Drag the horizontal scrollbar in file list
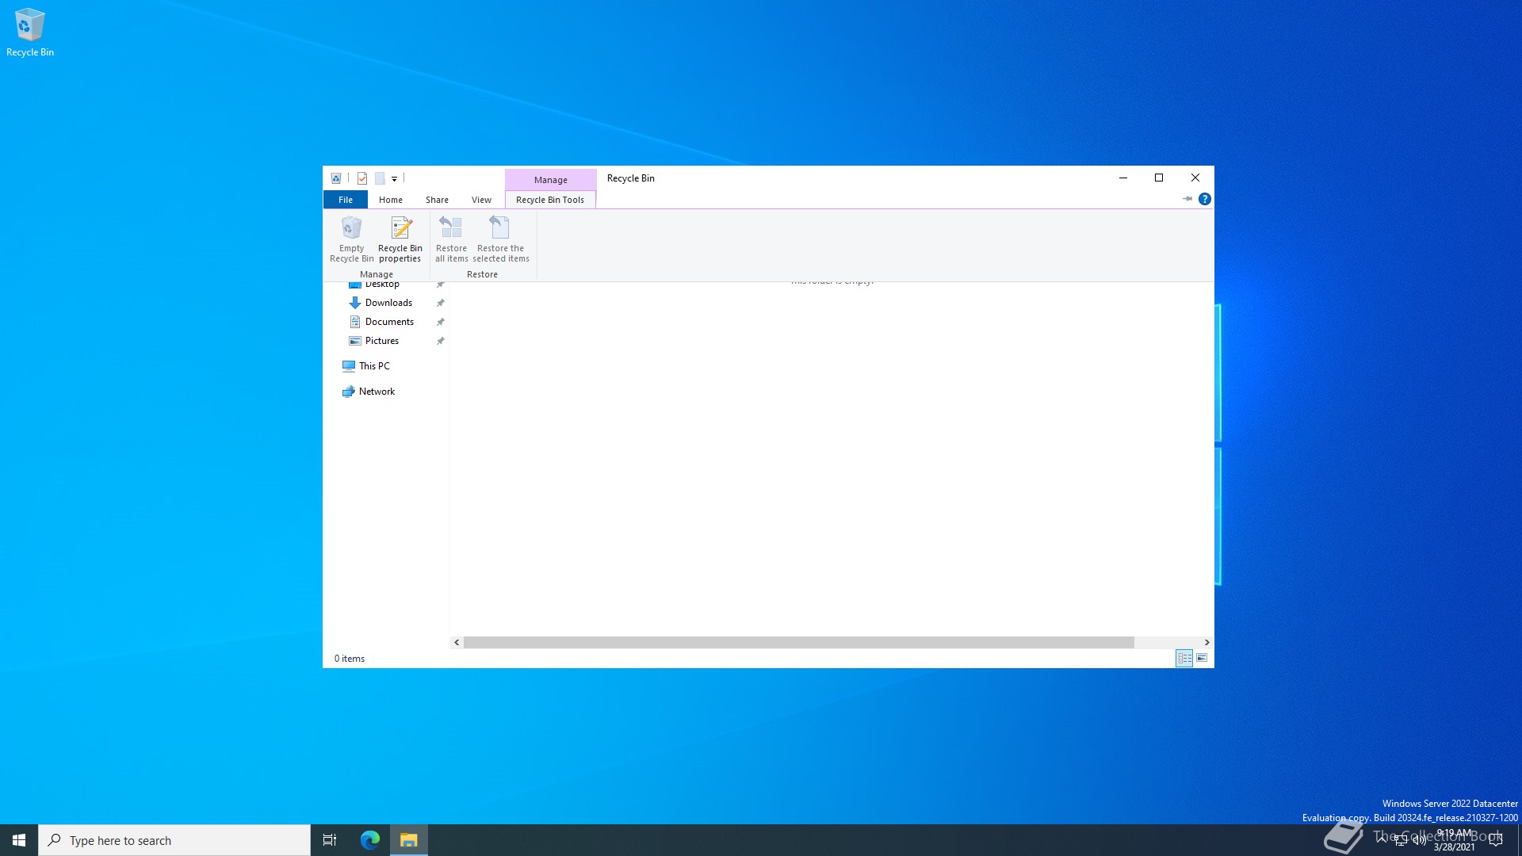This screenshot has width=1522, height=856. point(798,640)
